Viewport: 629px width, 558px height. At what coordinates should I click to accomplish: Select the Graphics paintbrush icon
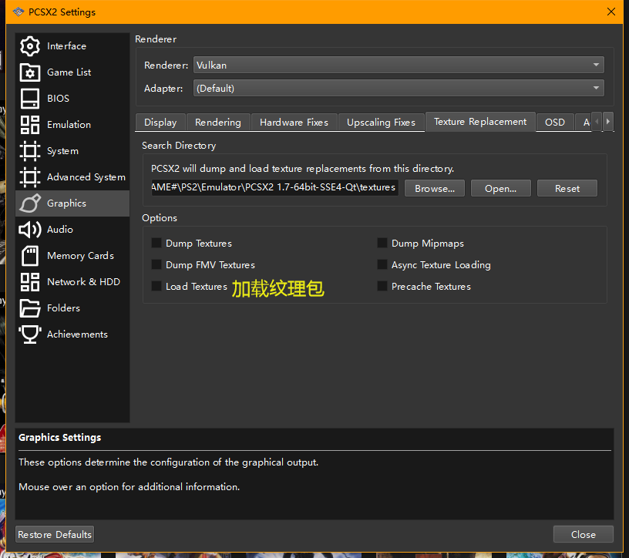(30, 203)
